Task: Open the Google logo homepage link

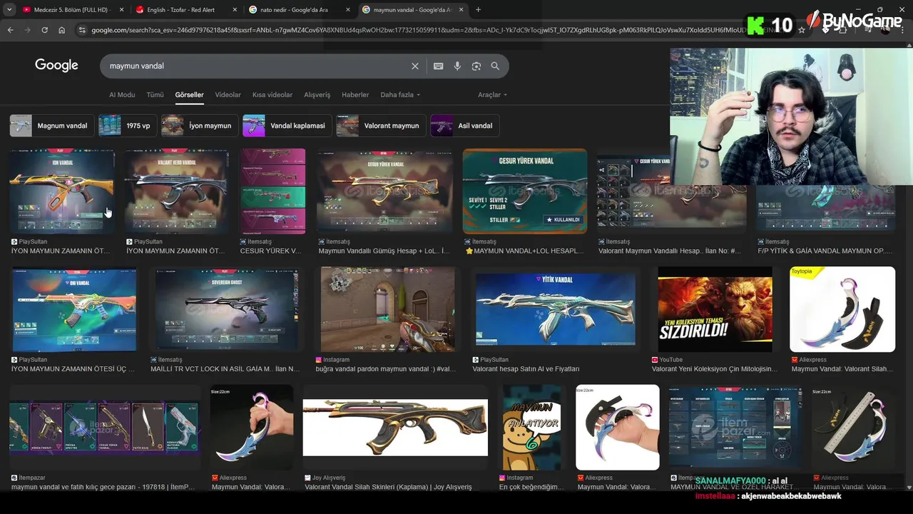Action: click(56, 66)
